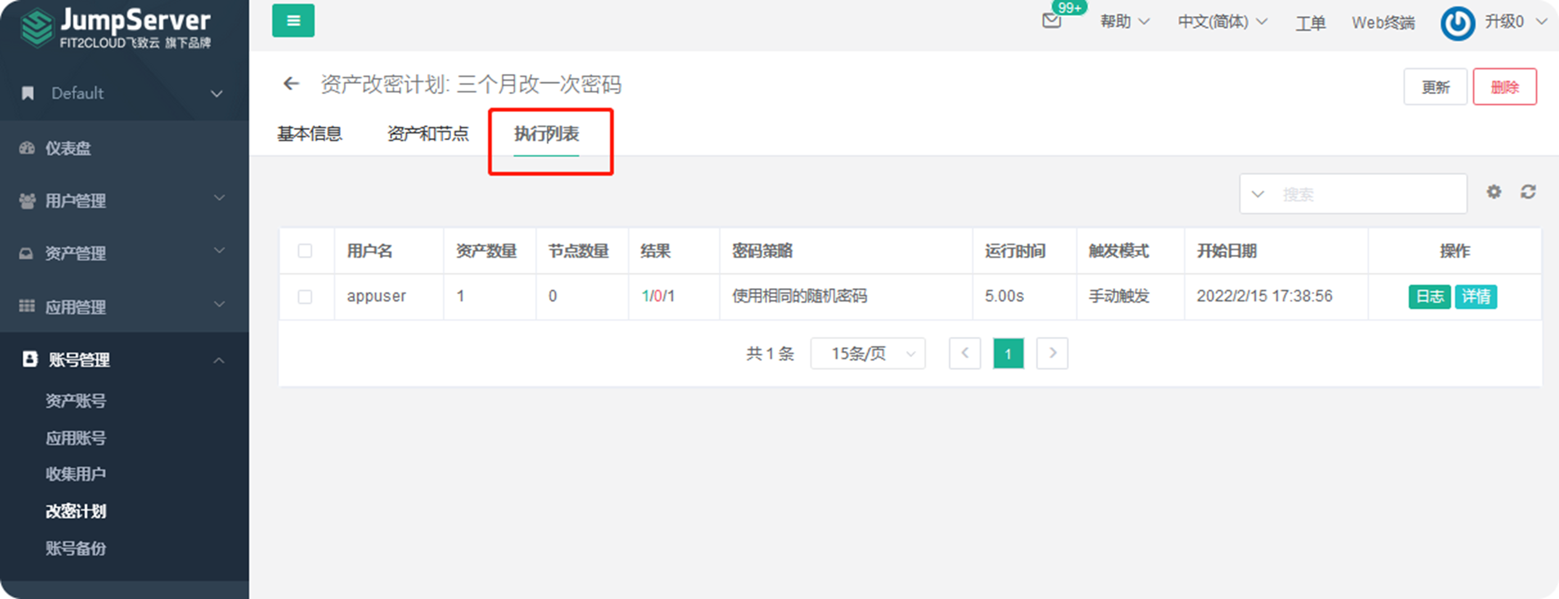View the 日志 log for appuser
This screenshot has width=1559, height=599.
tap(1429, 296)
